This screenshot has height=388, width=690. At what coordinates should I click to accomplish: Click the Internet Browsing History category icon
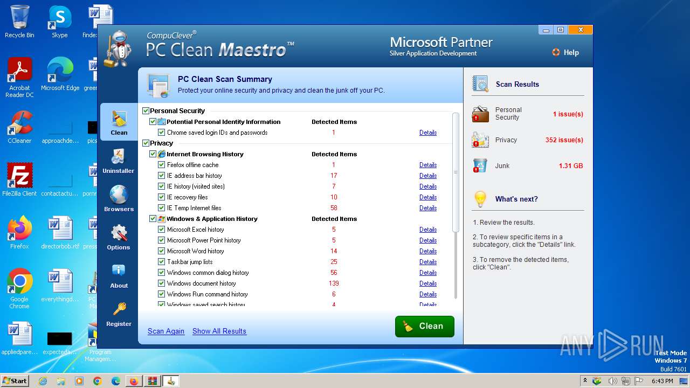pos(161,154)
